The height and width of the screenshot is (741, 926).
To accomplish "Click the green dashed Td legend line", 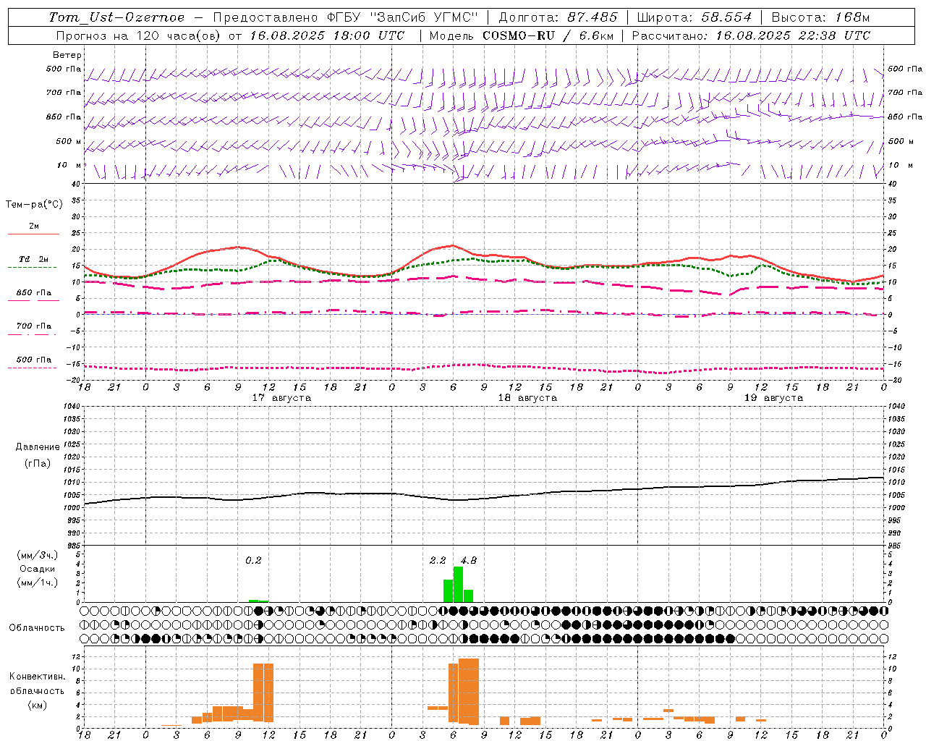I will [32, 267].
